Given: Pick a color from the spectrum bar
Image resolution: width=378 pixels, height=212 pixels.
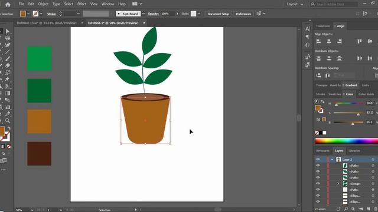Looking at the screenshot, I should (347, 141).
